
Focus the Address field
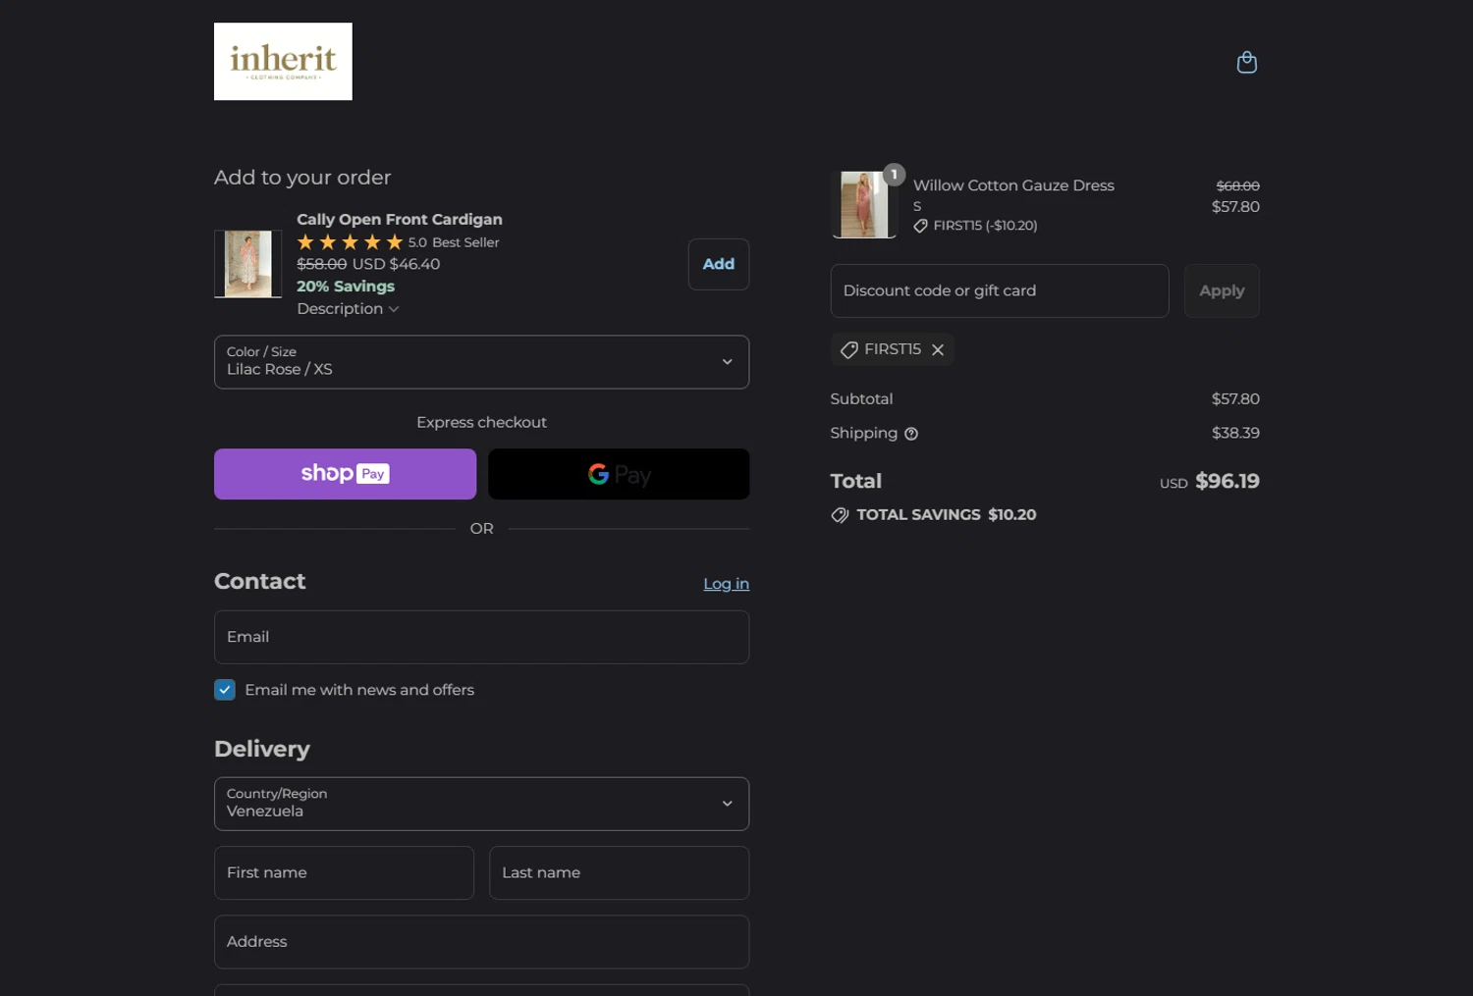click(x=481, y=941)
